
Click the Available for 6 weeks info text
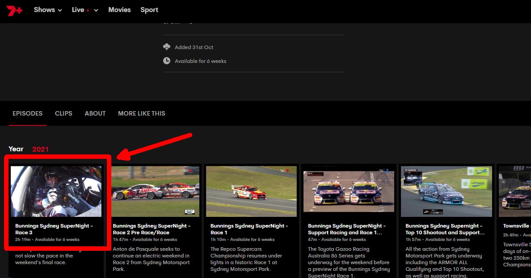201,61
